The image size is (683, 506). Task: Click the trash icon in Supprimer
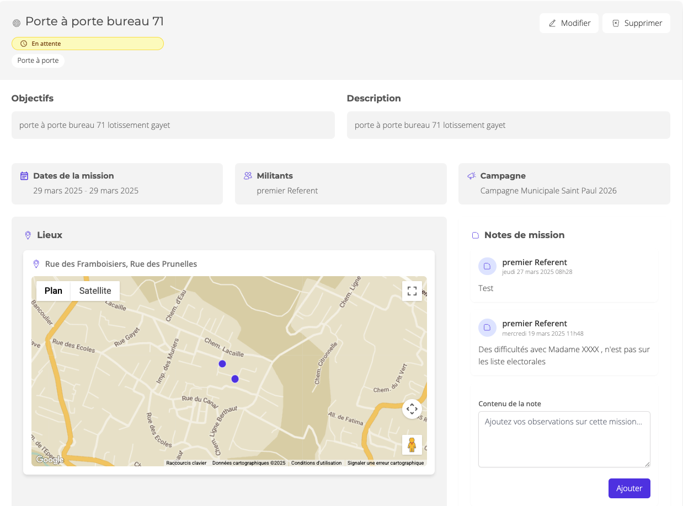(616, 23)
